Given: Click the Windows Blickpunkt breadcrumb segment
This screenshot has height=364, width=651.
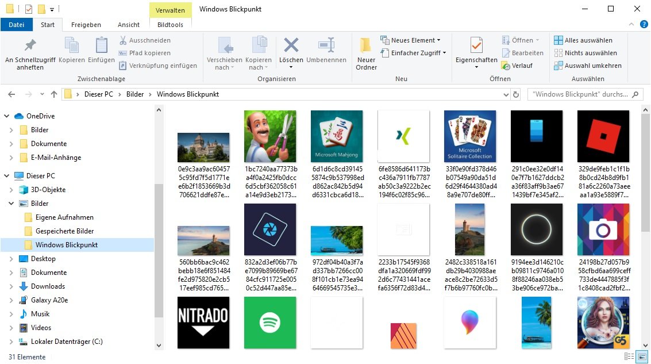Looking at the screenshot, I should point(187,94).
